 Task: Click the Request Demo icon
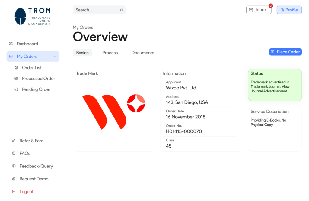pos(14,179)
